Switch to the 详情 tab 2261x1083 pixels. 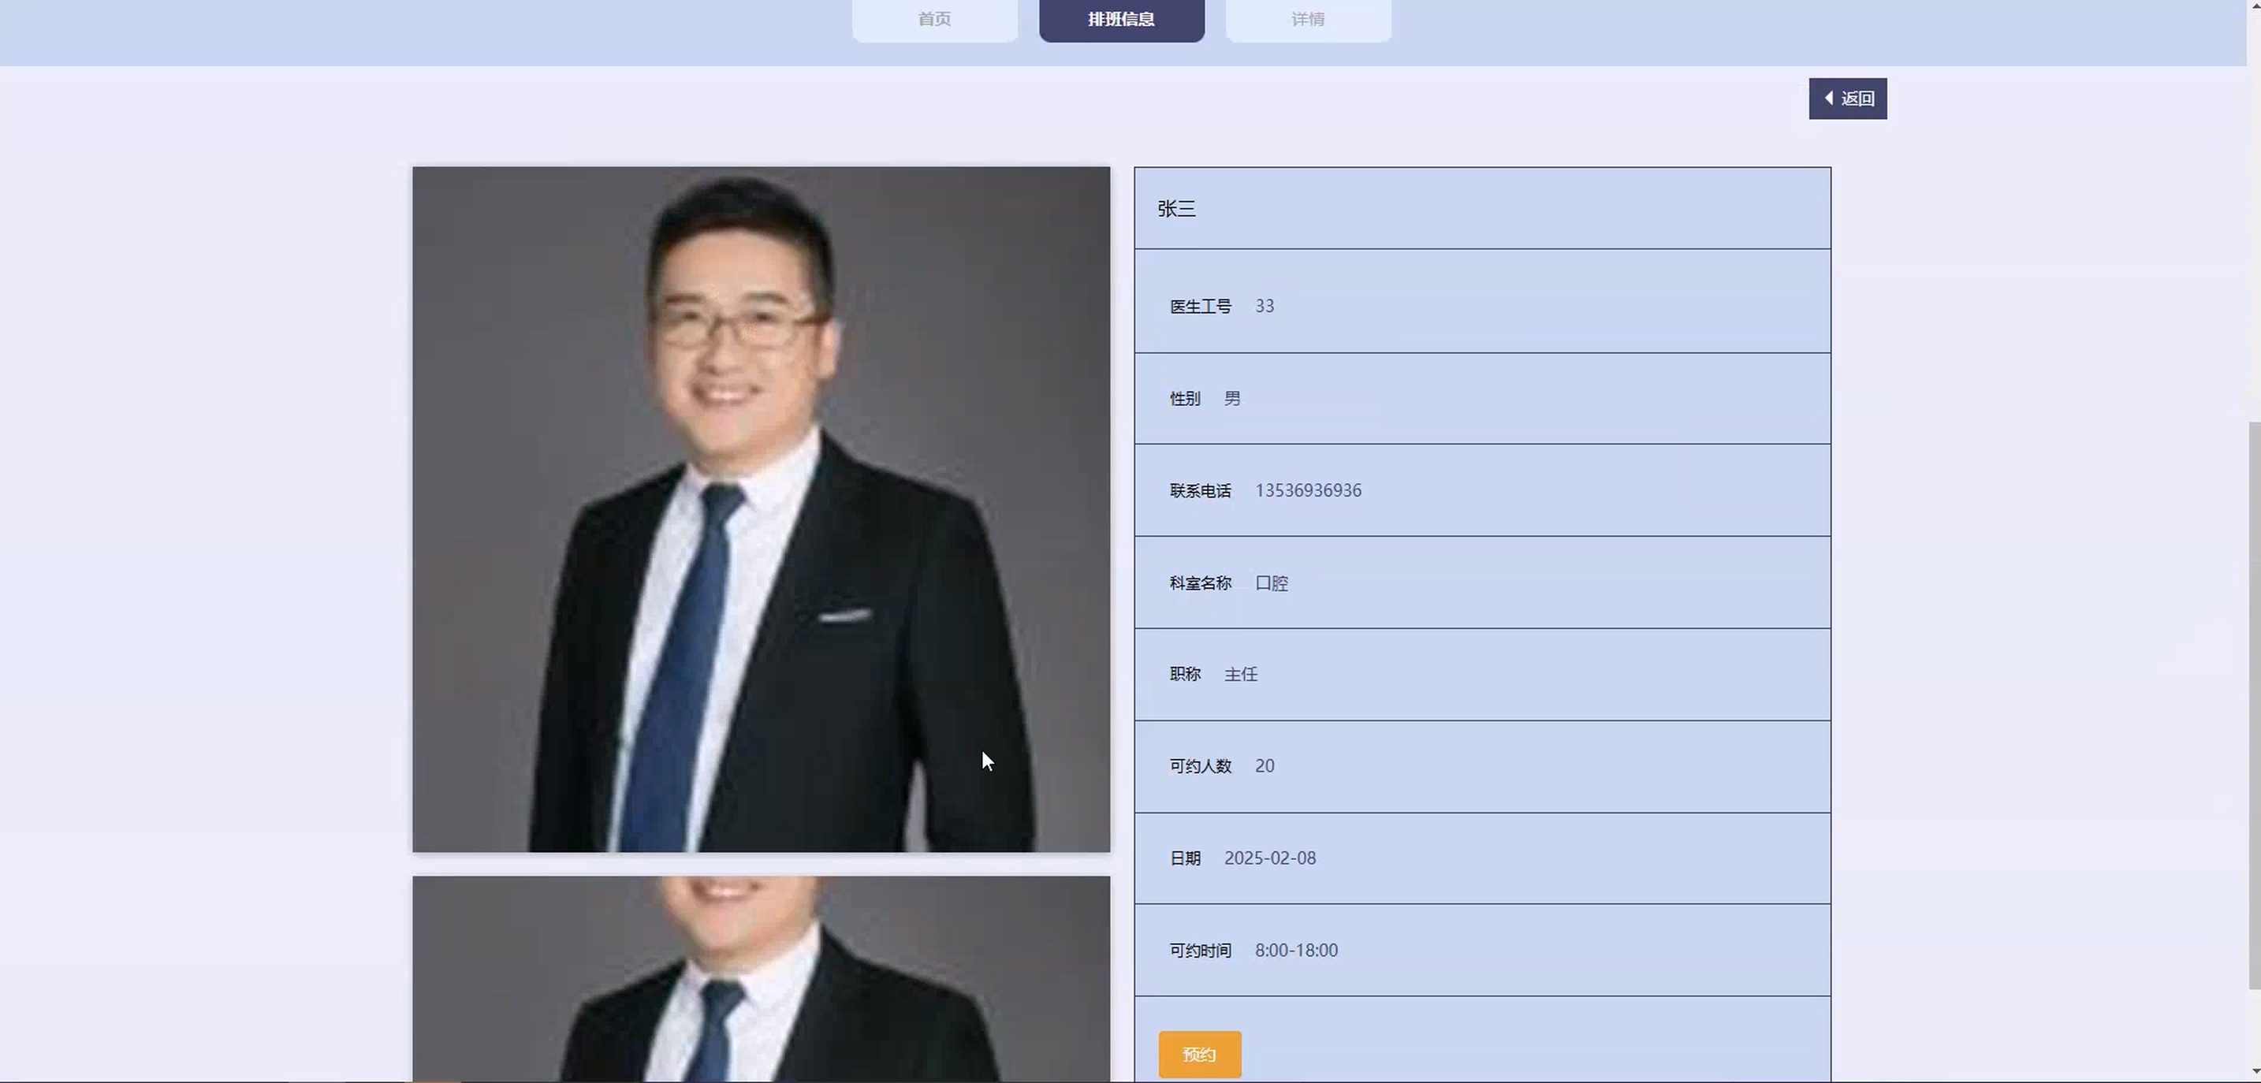tap(1307, 19)
